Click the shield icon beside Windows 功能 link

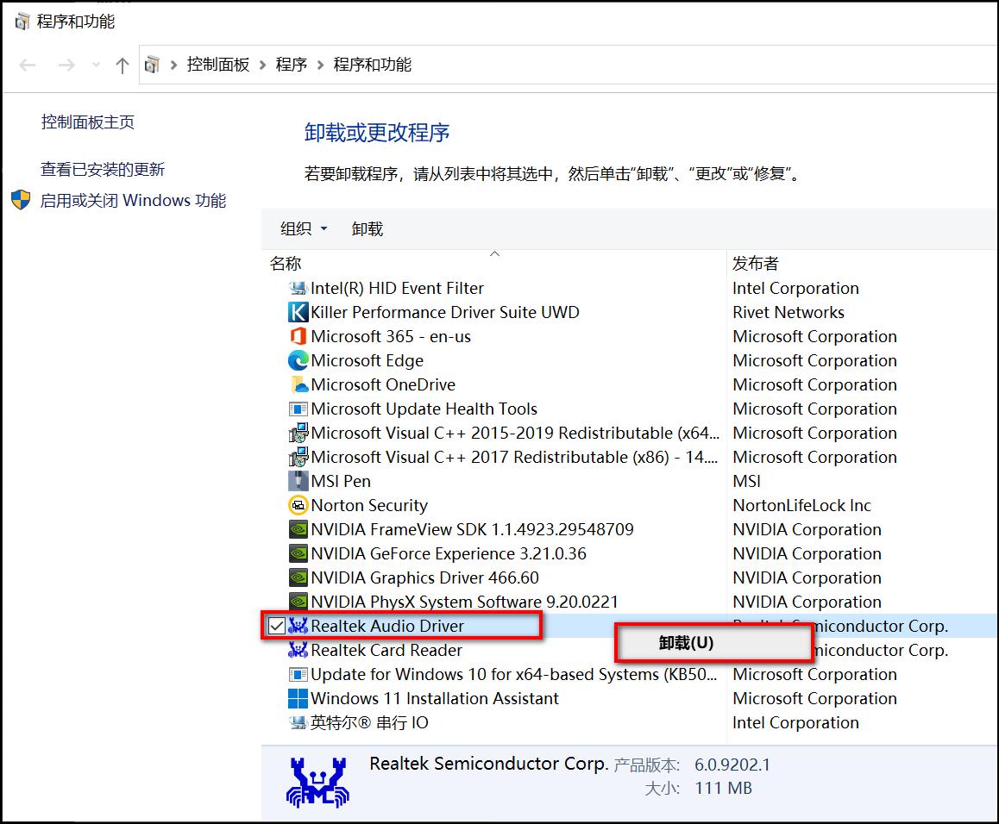(19, 200)
